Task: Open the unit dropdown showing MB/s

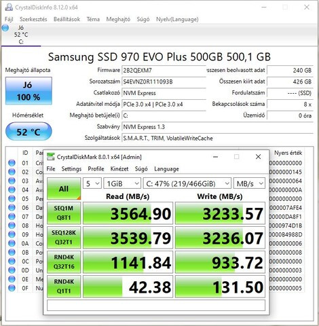Action: (x=249, y=183)
